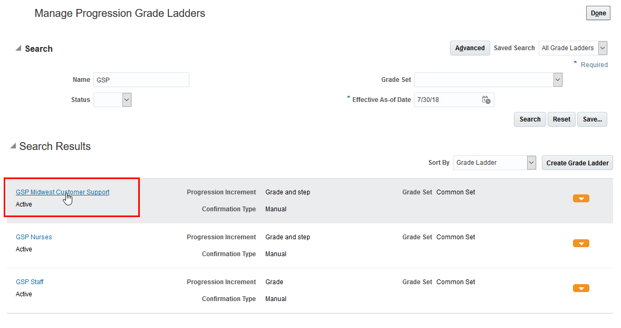The height and width of the screenshot is (328, 621).
Task: Focus the Name search field
Action: (141, 80)
